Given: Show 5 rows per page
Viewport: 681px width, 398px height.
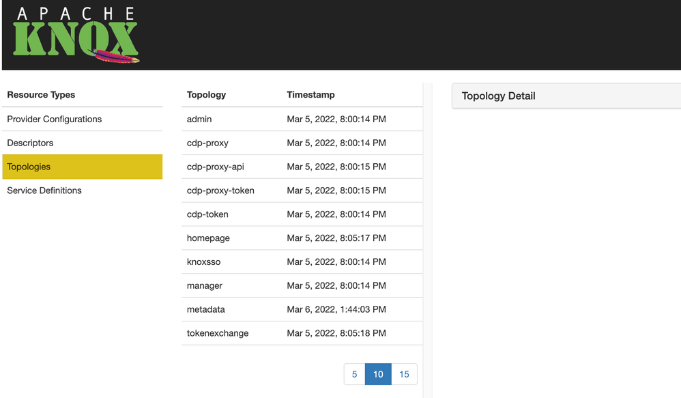Looking at the screenshot, I should click(x=354, y=374).
